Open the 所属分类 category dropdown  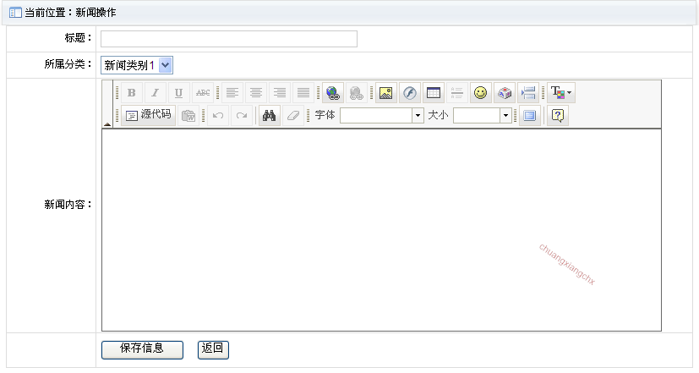[137, 65]
